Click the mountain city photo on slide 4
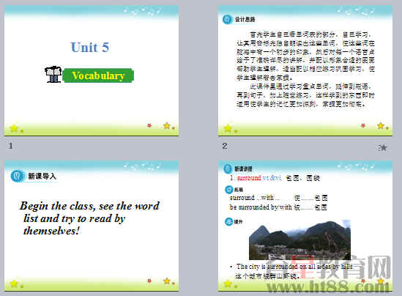The height and width of the screenshot is (296, 402). point(299,240)
